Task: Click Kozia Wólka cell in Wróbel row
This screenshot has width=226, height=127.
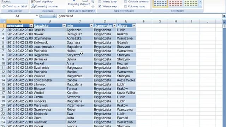Action: (126, 93)
